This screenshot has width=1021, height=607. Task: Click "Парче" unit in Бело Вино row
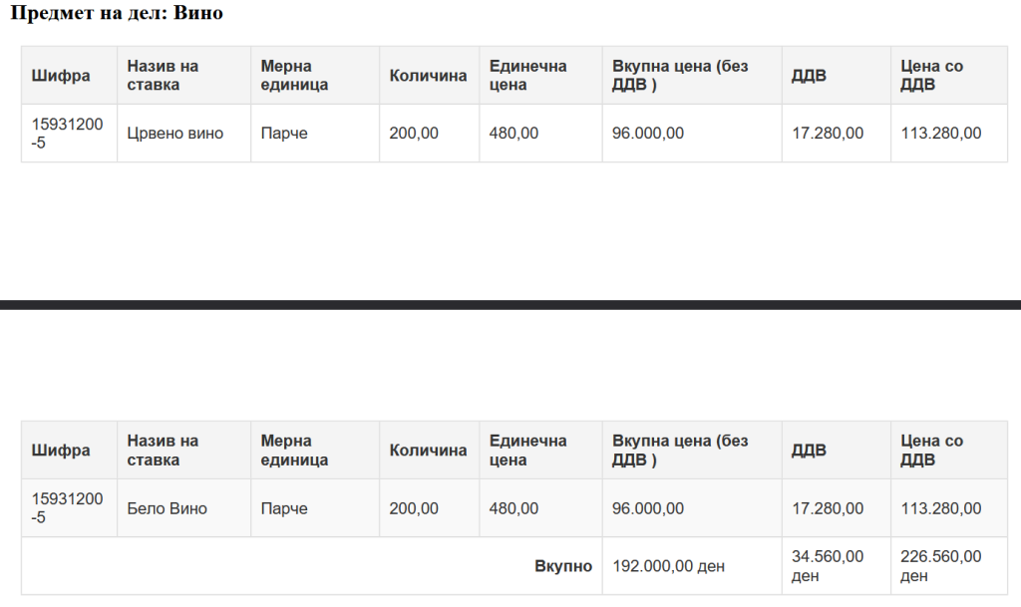point(284,508)
